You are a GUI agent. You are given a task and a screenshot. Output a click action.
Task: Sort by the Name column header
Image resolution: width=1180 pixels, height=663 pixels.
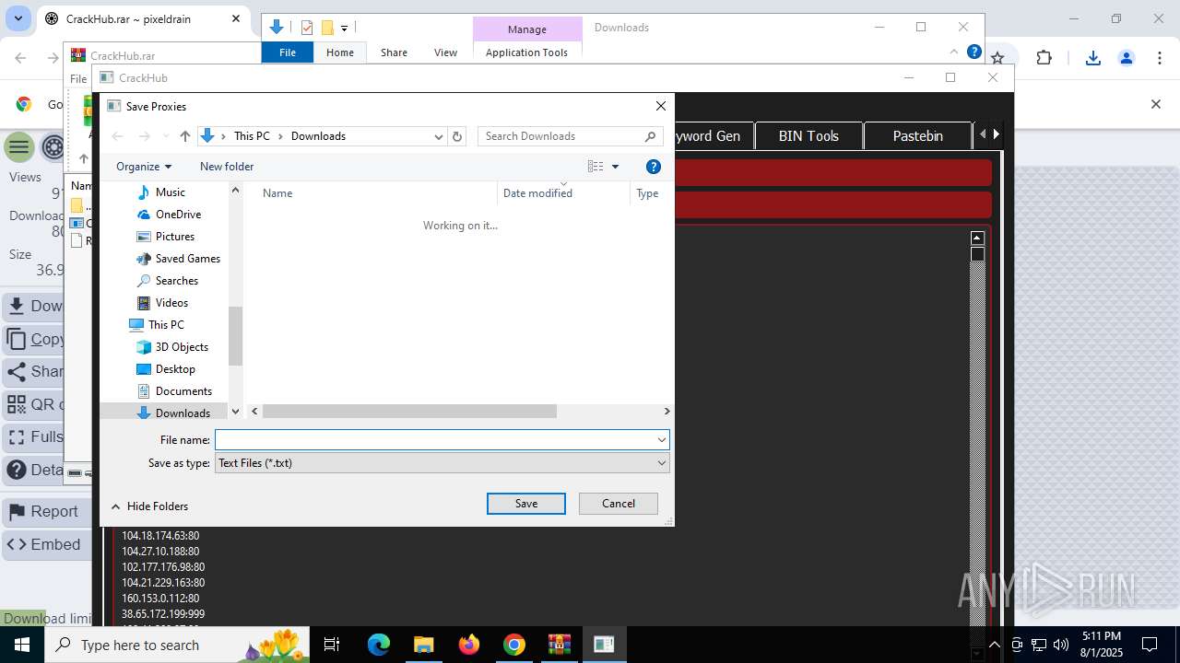[277, 193]
